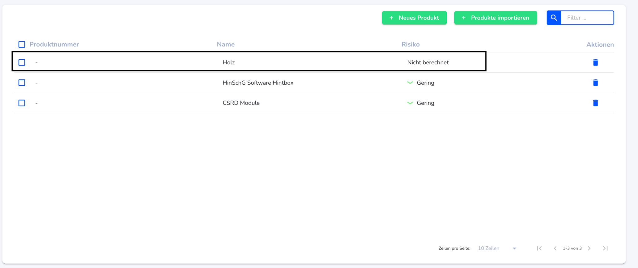Check the box for the Holz row
Screen dimensions: 638x268
click(x=22, y=62)
